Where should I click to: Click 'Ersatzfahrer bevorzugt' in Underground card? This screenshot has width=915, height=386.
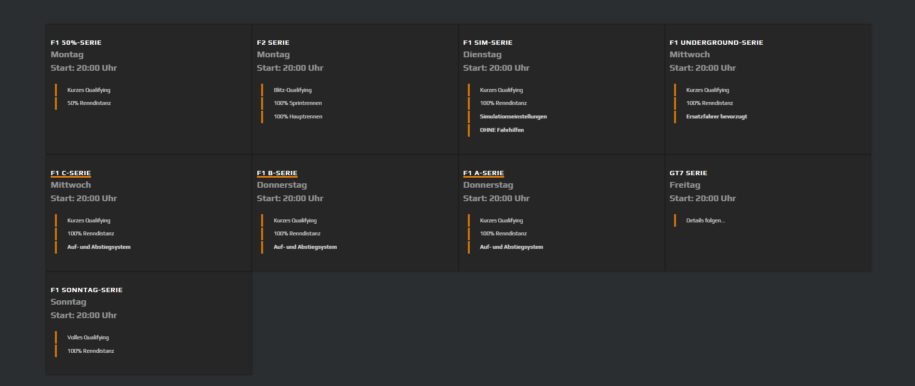[x=716, y=116]
